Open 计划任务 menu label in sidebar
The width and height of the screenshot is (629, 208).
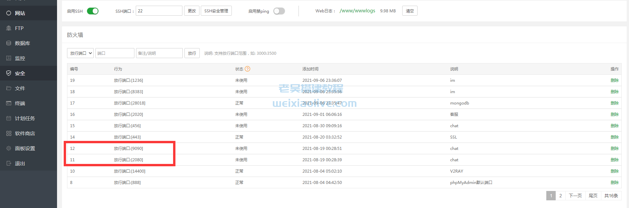tap(25, 118)
